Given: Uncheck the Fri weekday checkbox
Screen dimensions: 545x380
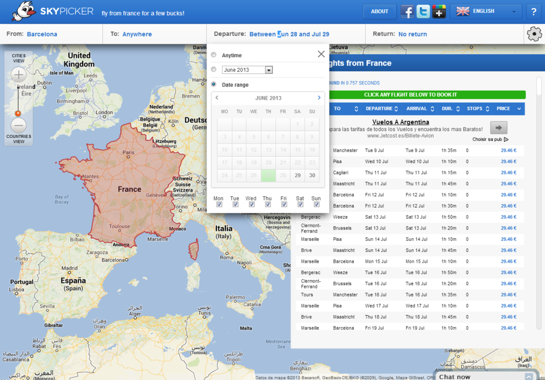Looking at the screenshot, I should (284, 204).
